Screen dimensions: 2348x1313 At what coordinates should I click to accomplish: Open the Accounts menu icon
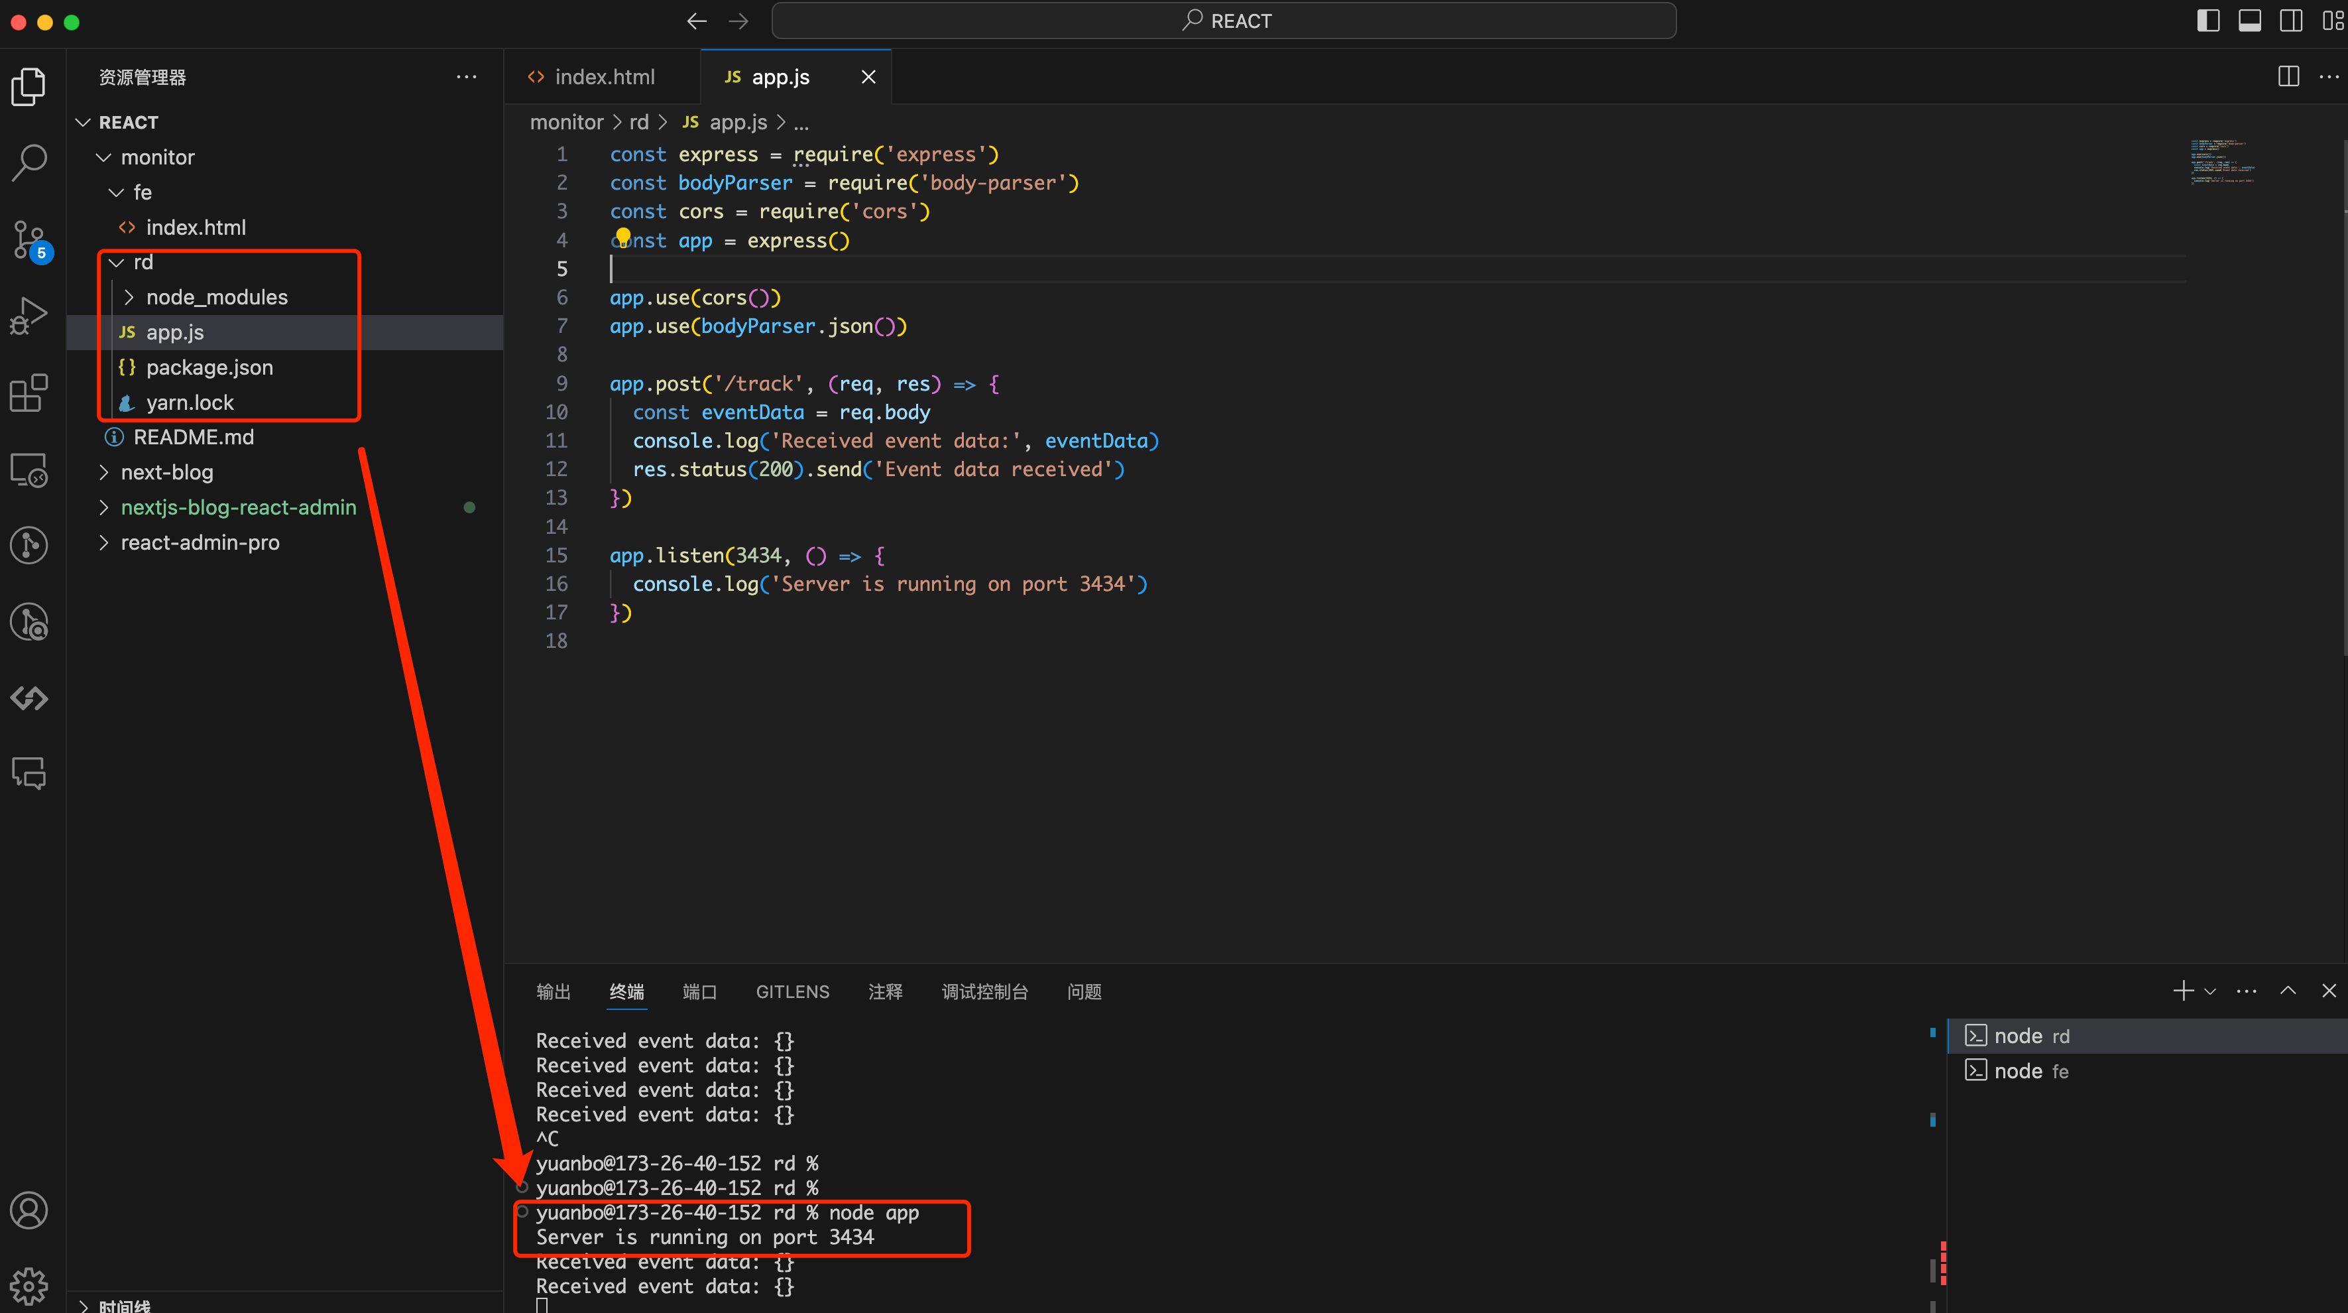tap(29, 1211)
